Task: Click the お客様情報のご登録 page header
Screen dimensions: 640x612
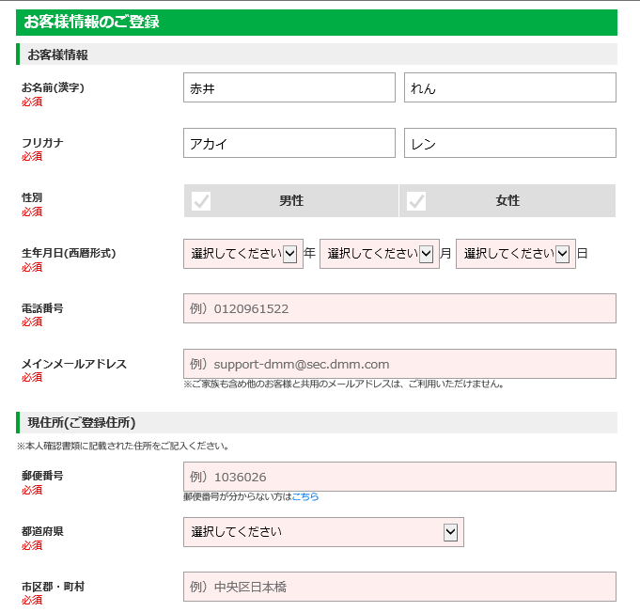Action: click(317, 22)
